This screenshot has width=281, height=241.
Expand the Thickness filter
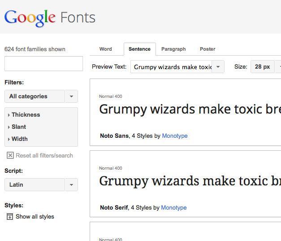tap(24, 115)
